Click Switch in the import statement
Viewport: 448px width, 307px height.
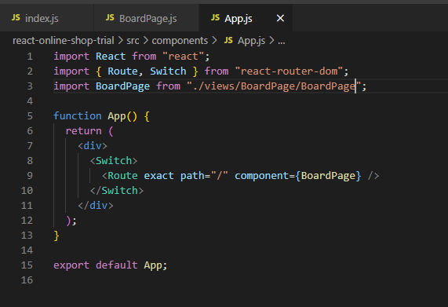(x=168, y=71)
